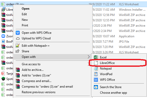Click the Windows Installer type cell
The image size is (147, 98).
(x=132, y=10)
